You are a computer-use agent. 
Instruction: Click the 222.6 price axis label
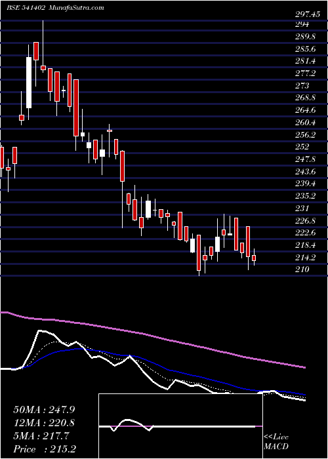point(305,233)
